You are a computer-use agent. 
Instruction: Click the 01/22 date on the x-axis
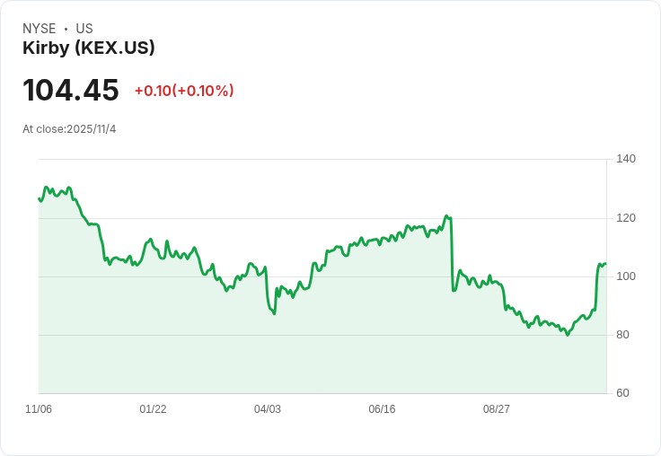pyautogui.click(x=153, y=409)
